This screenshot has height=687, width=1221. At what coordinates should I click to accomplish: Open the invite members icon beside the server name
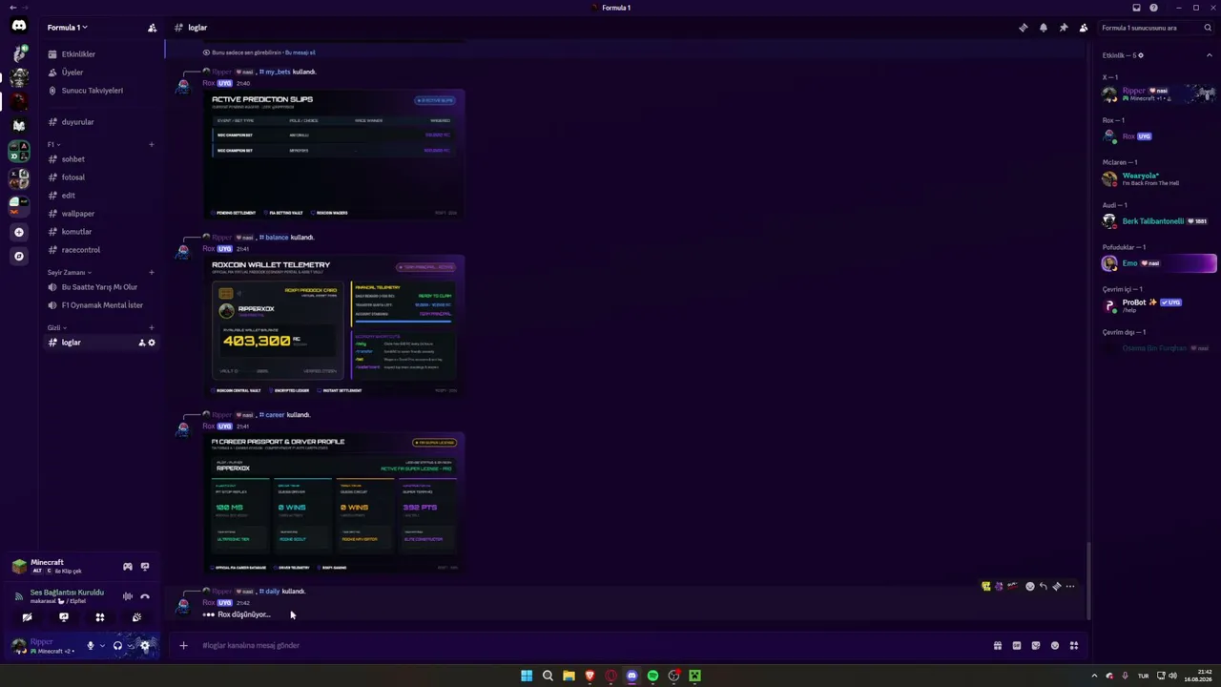tap(152, 28)
